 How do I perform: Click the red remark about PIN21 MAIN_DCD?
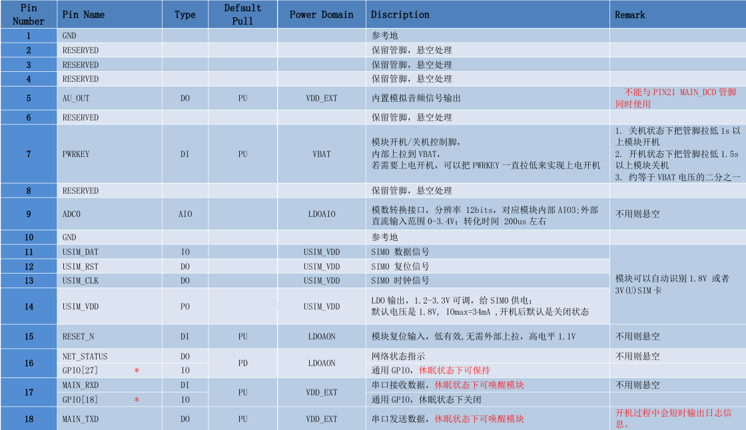coord(676,98)
